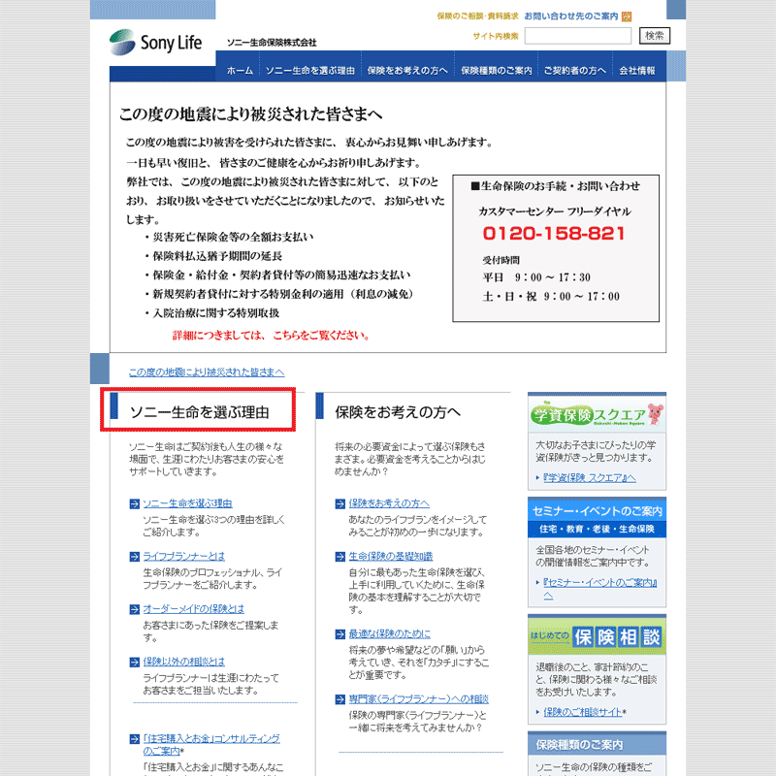
Task: Click the セミナー・イベントのご案内 banner
Action: click(x=597, y=518)
